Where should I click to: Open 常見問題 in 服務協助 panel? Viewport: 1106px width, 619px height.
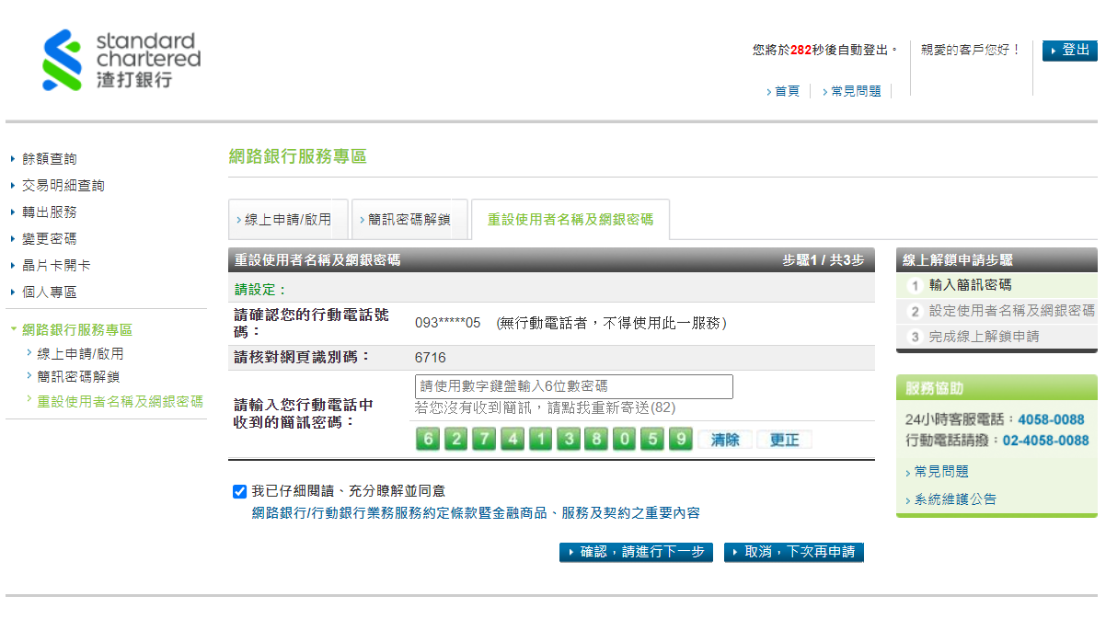click(941, 472)
